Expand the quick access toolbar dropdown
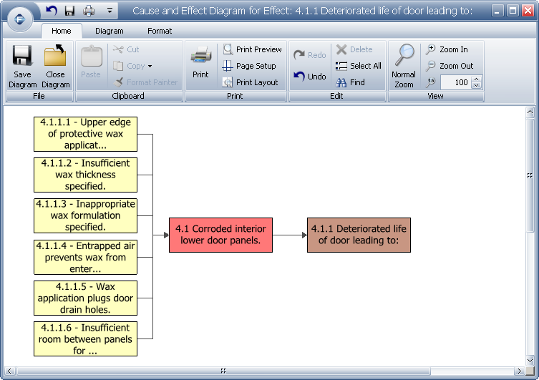Image resolution: width=539 pixels, height=380 pixels. [x=110, y=11]
